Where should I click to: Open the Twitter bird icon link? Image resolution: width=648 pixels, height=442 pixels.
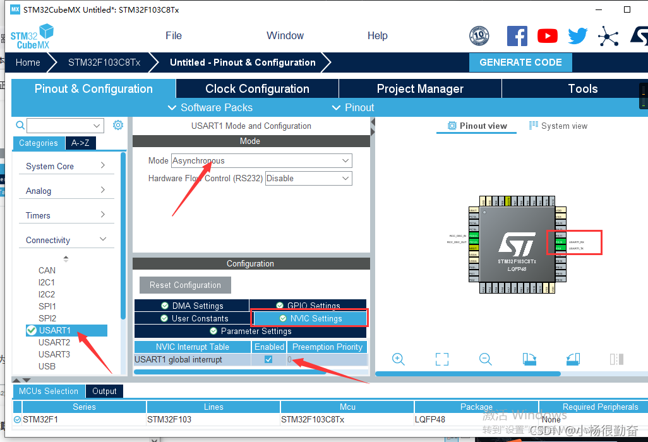[x=577, y=36]
